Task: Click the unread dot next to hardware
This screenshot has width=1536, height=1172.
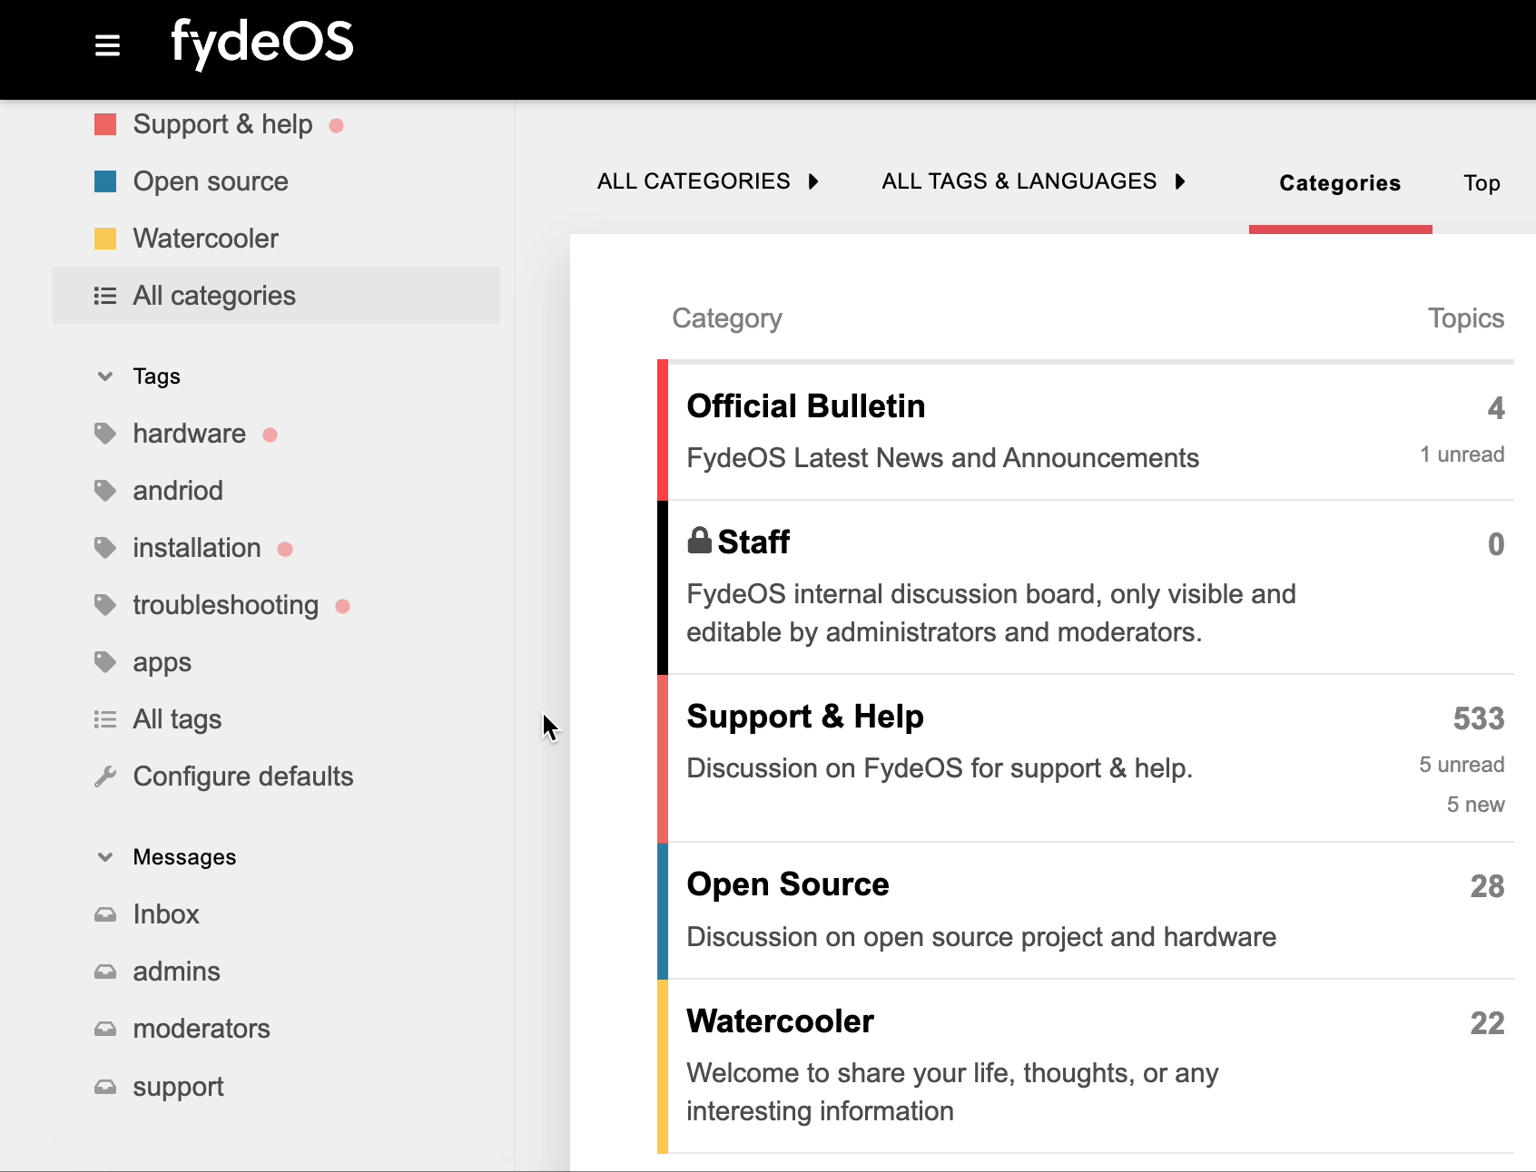Action: click(x=270, y=435)
